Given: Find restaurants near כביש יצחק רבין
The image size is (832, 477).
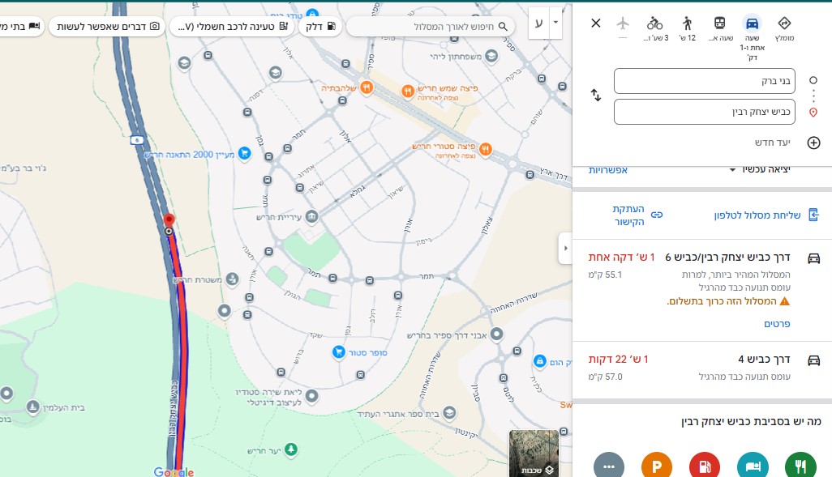Looking at the screenshot, I should coord(800,466).
